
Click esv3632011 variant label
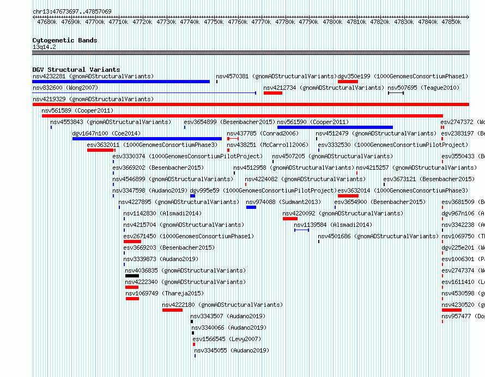pyautogui.click(x=152, y=145)
